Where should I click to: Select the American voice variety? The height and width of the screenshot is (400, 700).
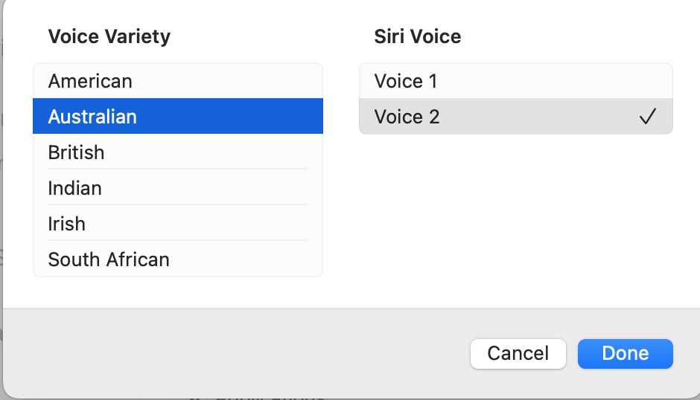pos(90,81)
